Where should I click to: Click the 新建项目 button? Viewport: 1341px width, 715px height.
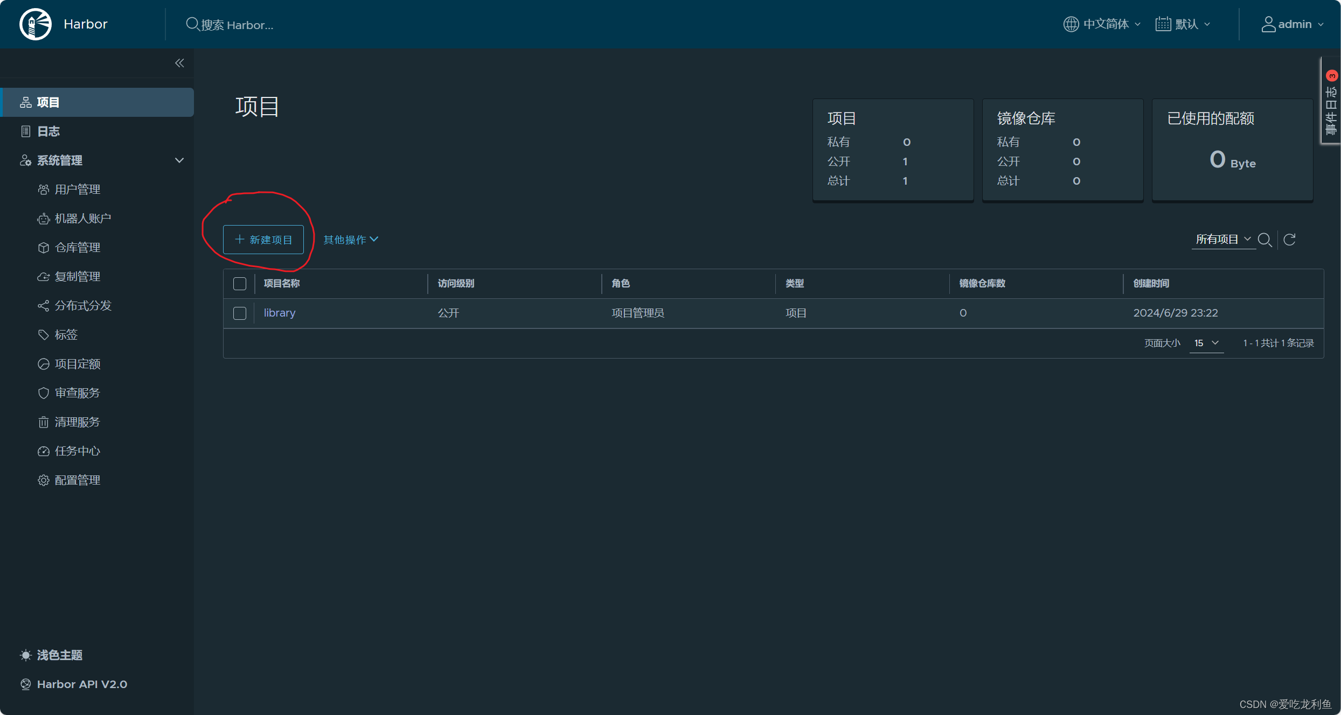click(x=263, y=240)
